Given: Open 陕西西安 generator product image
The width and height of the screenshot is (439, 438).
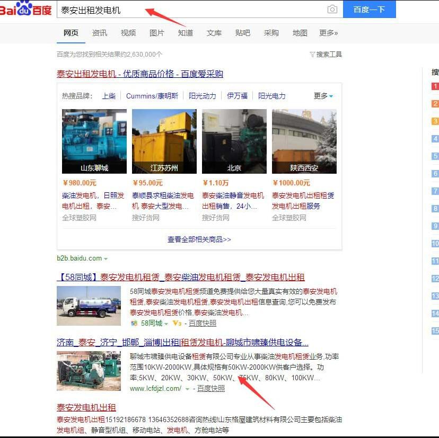Looking at the screenshot, I should pyautogui.click(x=304, y=141).
